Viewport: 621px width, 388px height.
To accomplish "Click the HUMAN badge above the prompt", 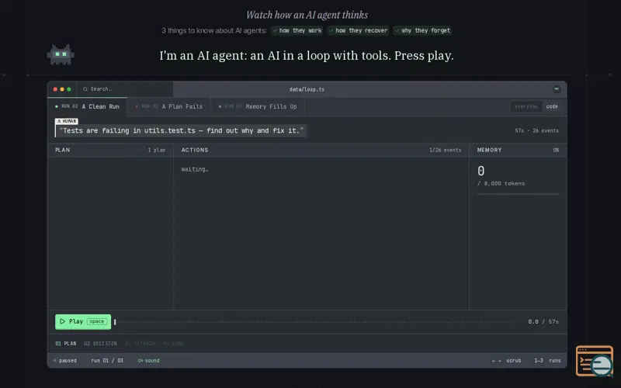I will click(x=67, y=121).
